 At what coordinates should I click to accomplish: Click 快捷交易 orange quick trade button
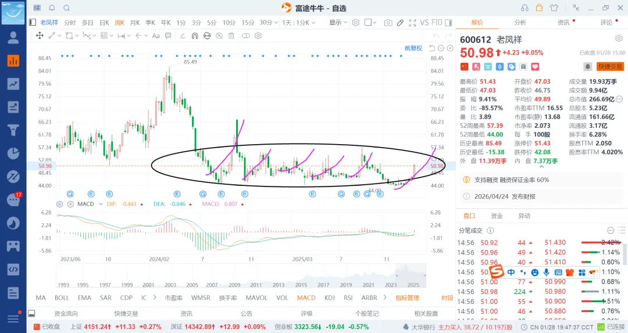(610, 66)
